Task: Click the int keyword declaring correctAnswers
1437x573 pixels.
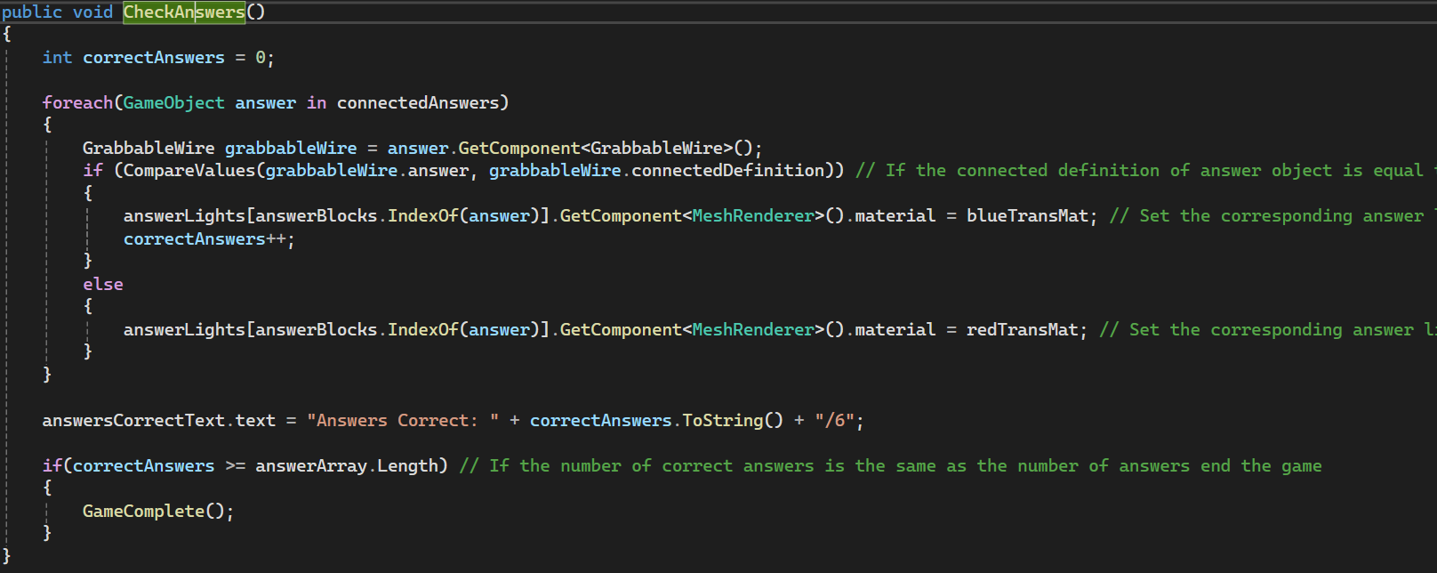Action: pos(57,58)
